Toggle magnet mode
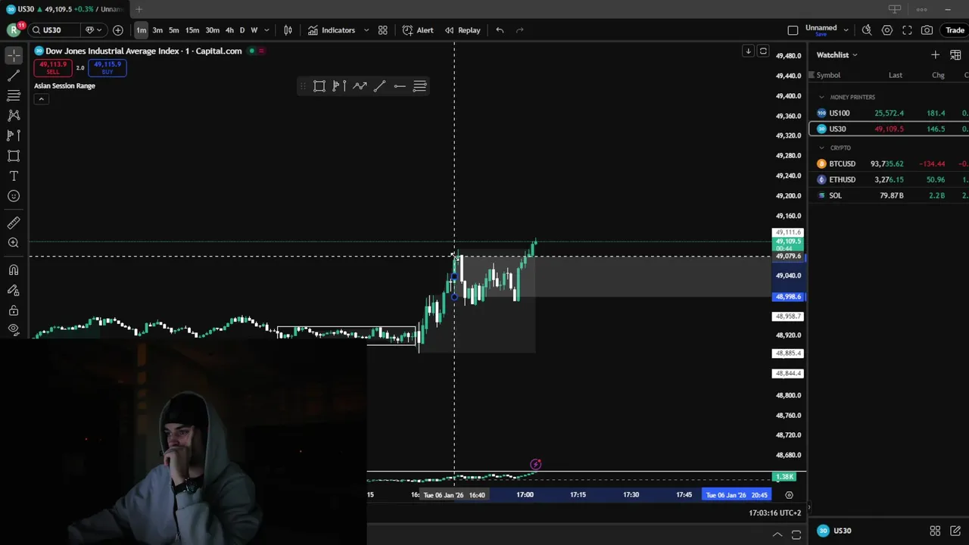This screenshot has height=545, width=969. click(14, 270)
